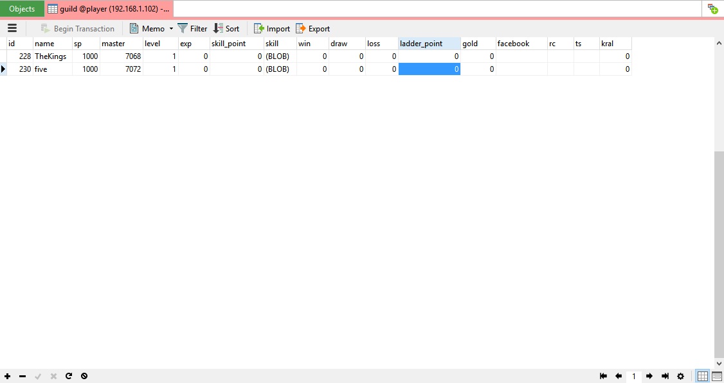Image resolution: width=724 pixels, height=383 pixels.
Task: Expand the Memo dropdown arrow
Action: (x=171, y=29)
